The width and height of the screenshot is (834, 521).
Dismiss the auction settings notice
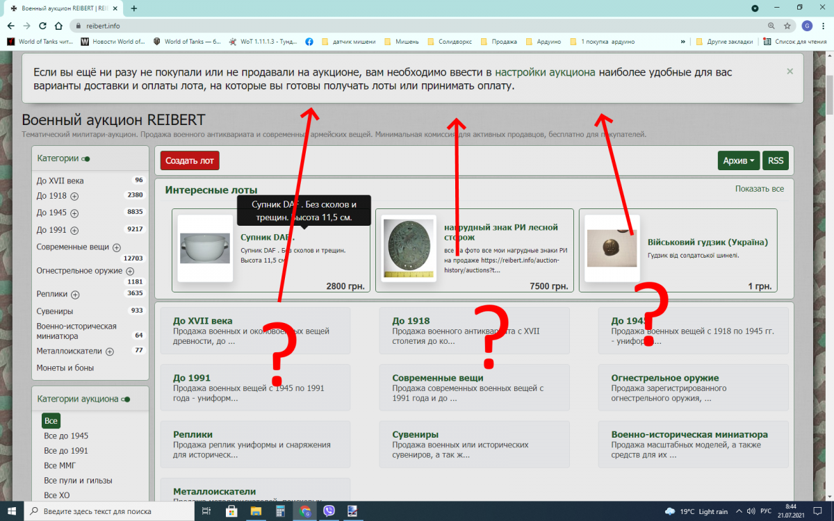(790, 71)
